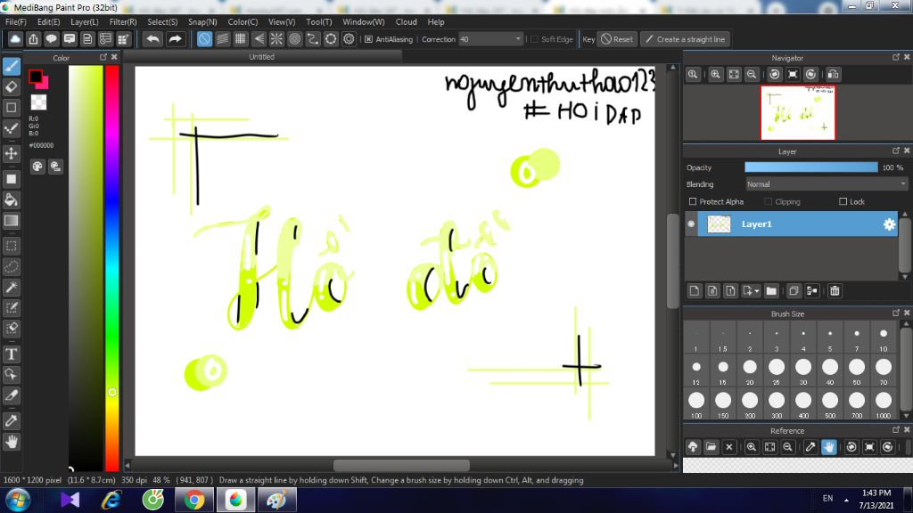Select the Hand tool in left toolbar
913x513 pixels.
tap(11, 442)
